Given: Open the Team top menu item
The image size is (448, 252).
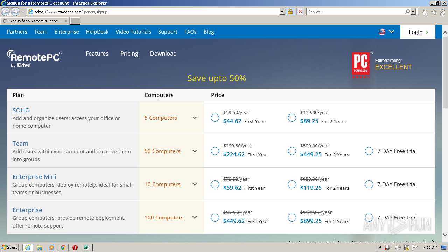Looking at the screenshot, I should tap(41, 32).
